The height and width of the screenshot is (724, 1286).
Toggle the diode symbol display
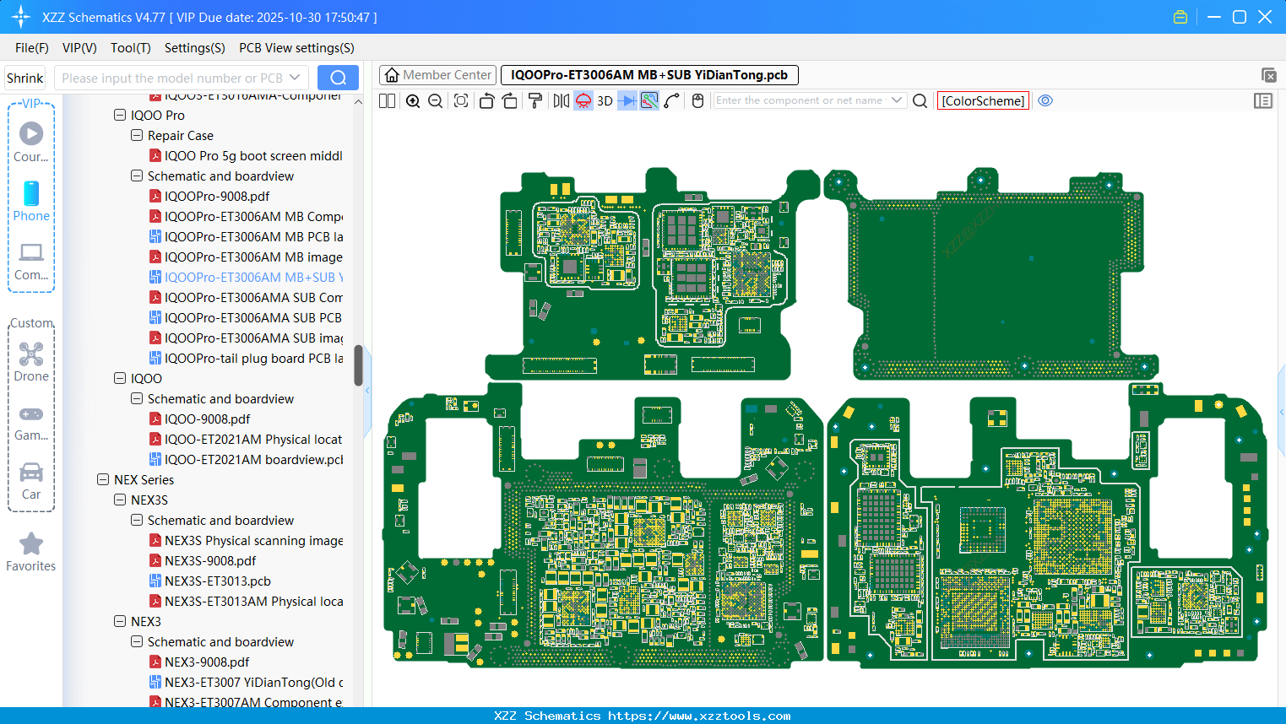[627, 101]
